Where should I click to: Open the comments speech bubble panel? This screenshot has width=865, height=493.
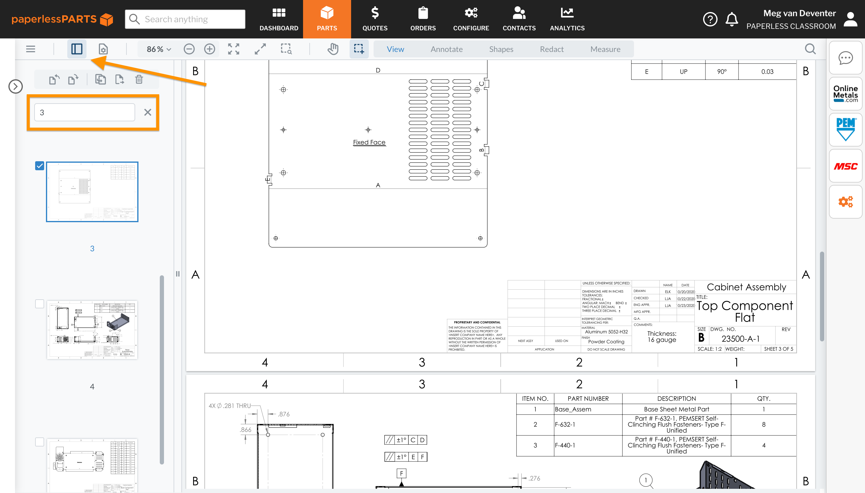[846, 58]
